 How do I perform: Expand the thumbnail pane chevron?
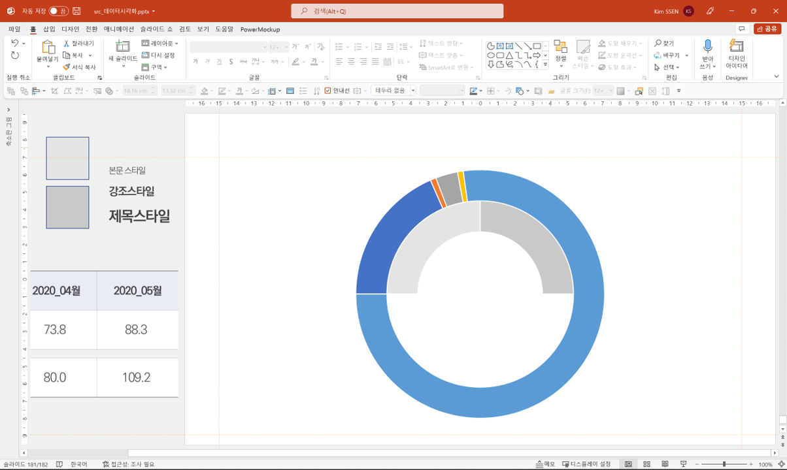[8, 110]
